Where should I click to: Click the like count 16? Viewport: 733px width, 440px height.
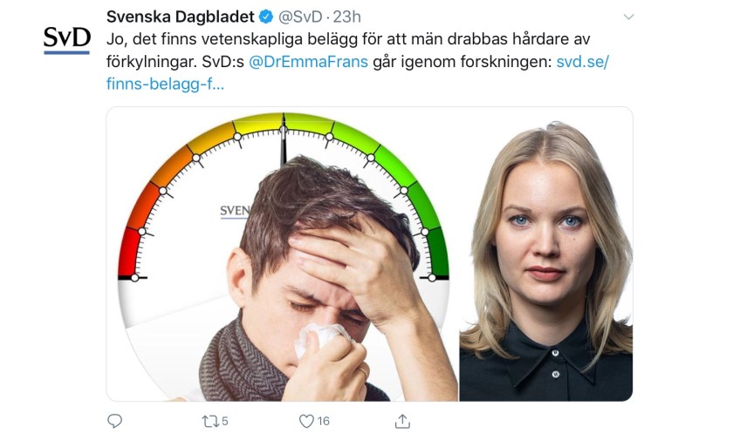tap(324, 422)
